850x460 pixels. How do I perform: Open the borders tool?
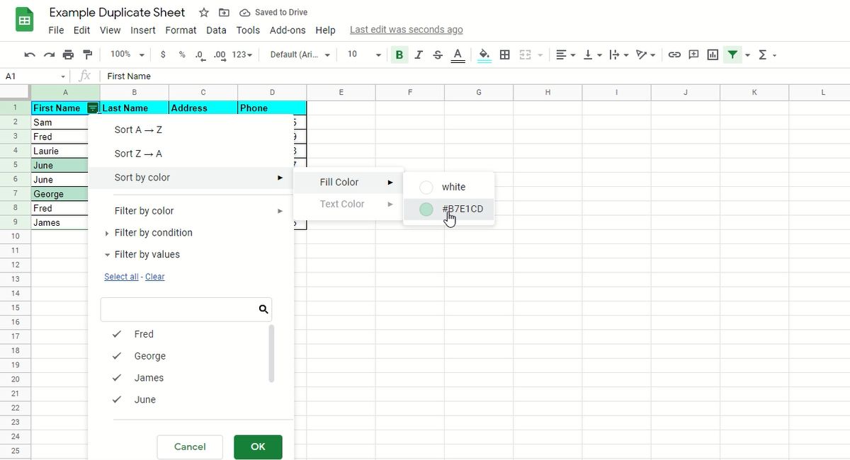coord(505,54)
